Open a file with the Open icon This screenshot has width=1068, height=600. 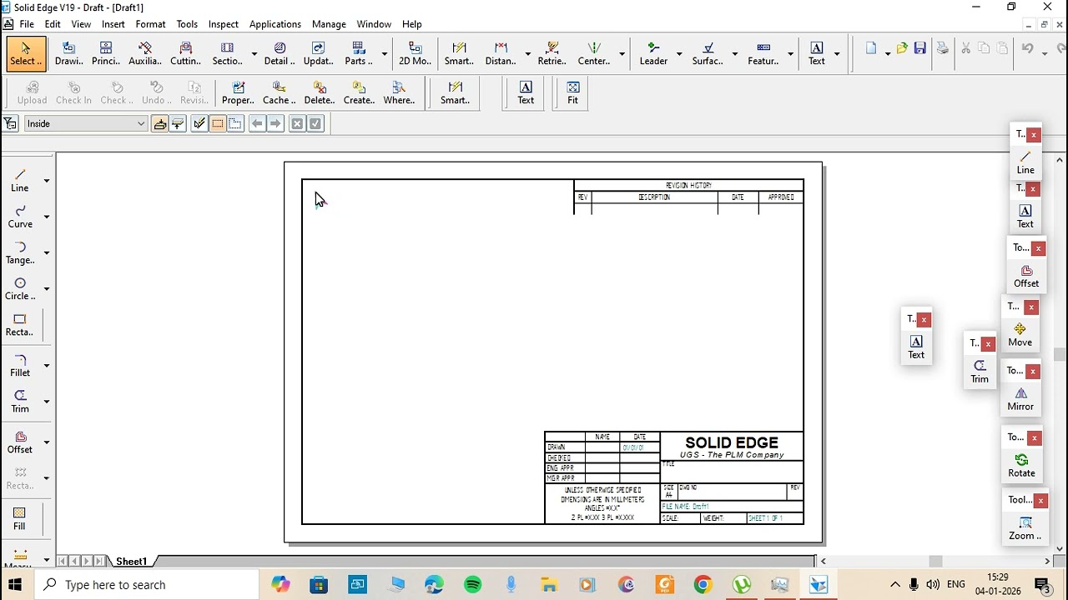901,48
